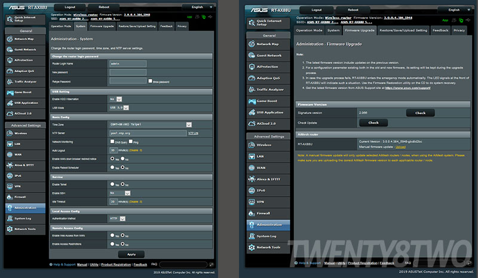Open VPN settings in the right window sidebar
Image resolution: width=478 pixels, height=278 pixels.
click(268, 201)
